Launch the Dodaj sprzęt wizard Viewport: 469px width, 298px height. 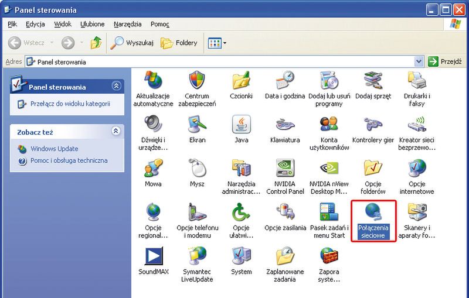pyautogui.click(x=373, y=85)
